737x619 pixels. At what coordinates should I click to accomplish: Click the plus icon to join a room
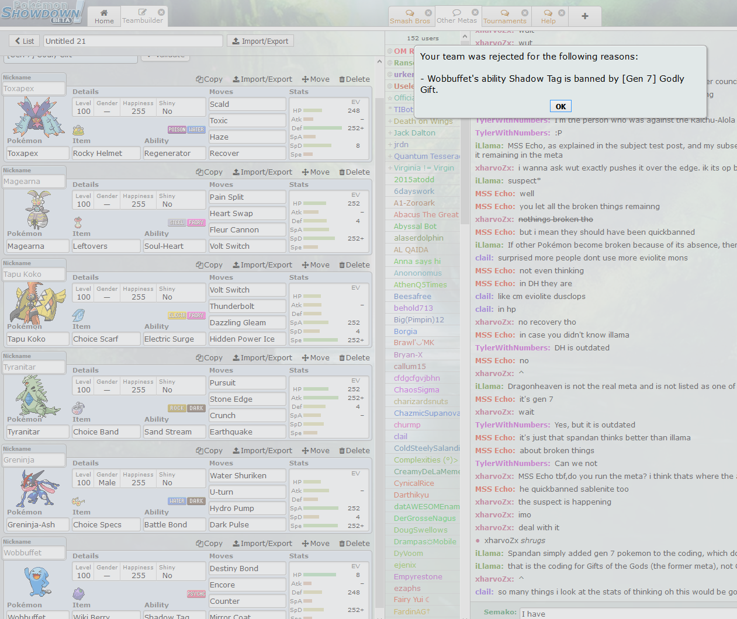(x=584, y=16)
